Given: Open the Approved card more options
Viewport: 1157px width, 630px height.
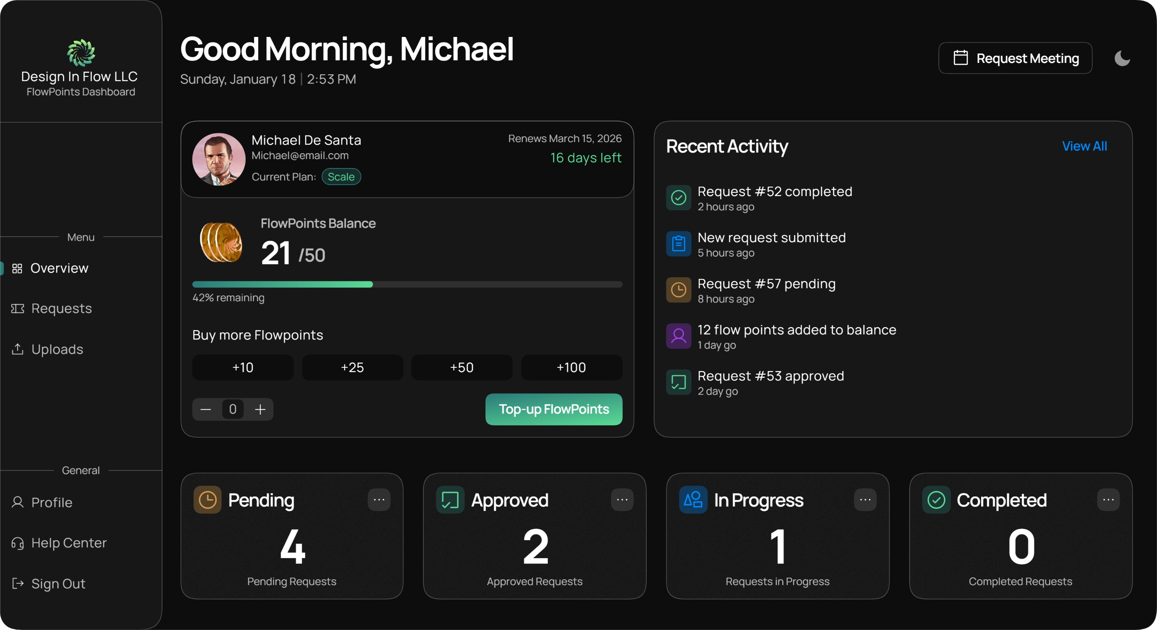Looking at the screenshot, I should 622,499.
